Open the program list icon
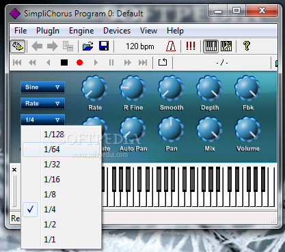 (68, 46)
